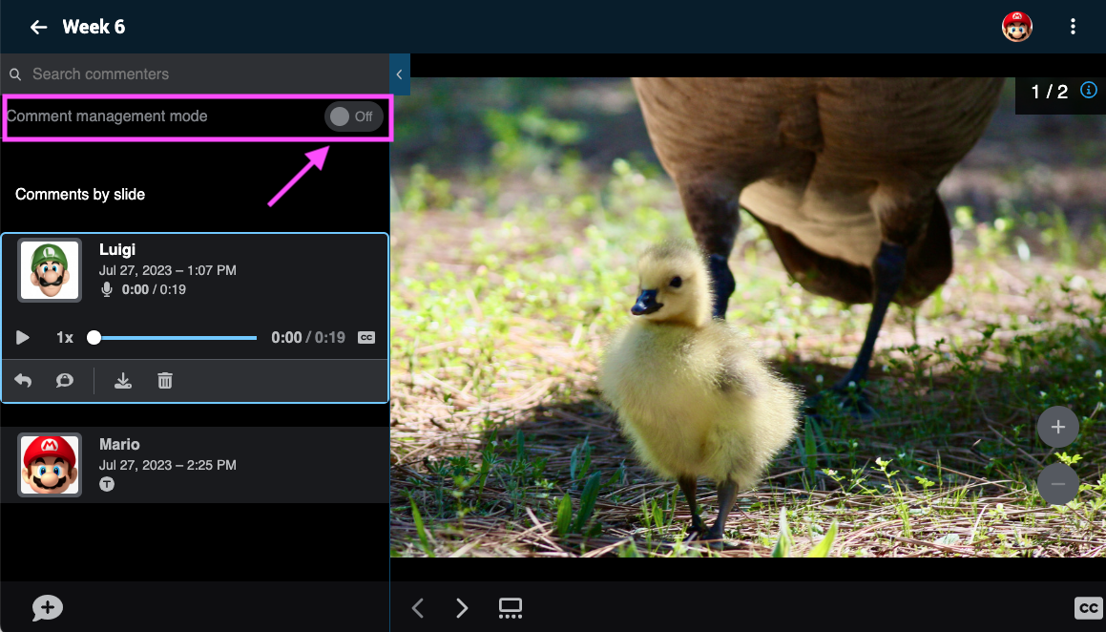Screen dimensions: 1106x632
Task: Delete Luigi's comment with trash icon
Action: tap(165, 381)
